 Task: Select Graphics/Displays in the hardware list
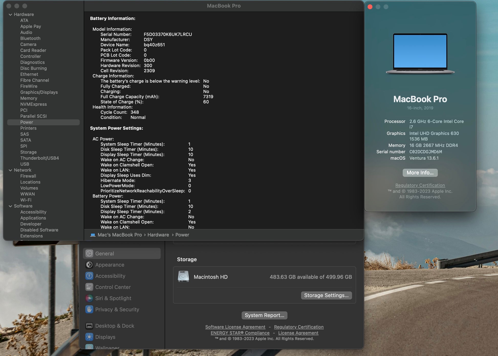point(39,92)
